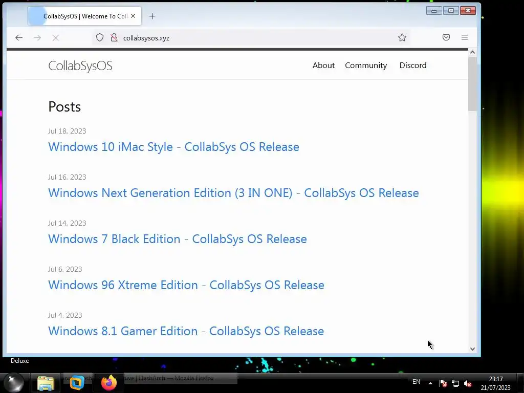Save page to Pocket

(x=446, y=37)
